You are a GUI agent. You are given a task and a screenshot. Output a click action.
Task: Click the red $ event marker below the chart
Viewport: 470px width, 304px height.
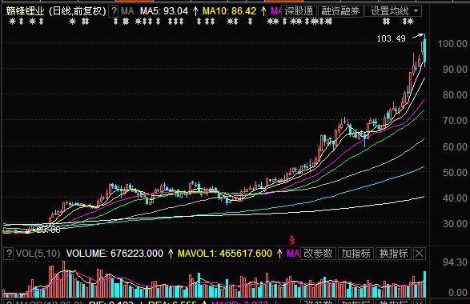pyautogui.click(x=292, y=240)
